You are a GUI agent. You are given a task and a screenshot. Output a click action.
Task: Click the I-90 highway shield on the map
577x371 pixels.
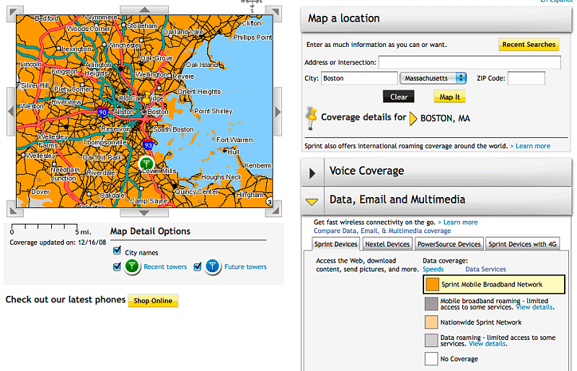click(x=102, y=112)
